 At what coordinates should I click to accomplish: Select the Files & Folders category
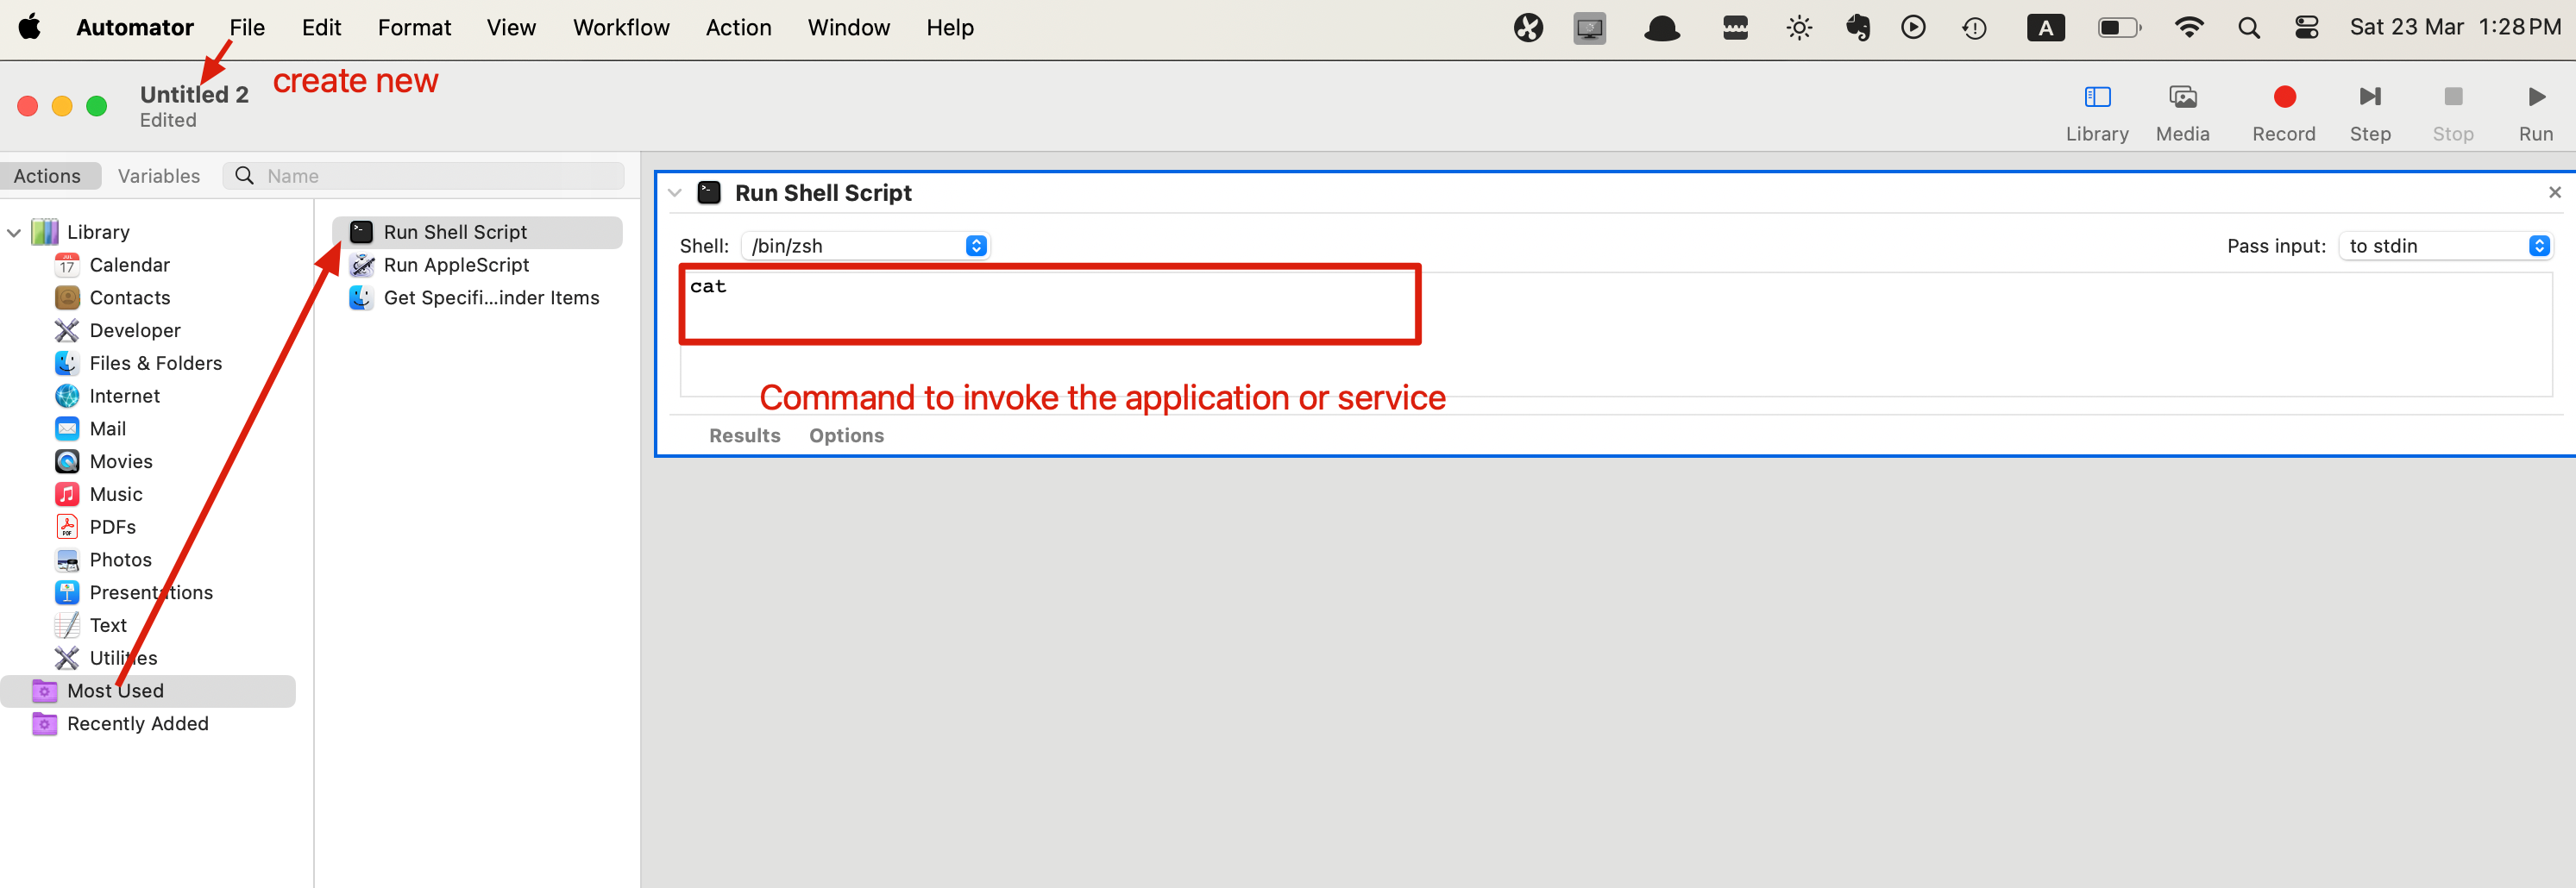tap(155, 364)
